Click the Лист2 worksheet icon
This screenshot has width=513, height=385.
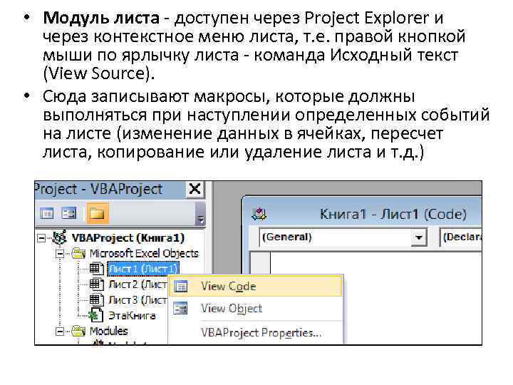point(96,284)
